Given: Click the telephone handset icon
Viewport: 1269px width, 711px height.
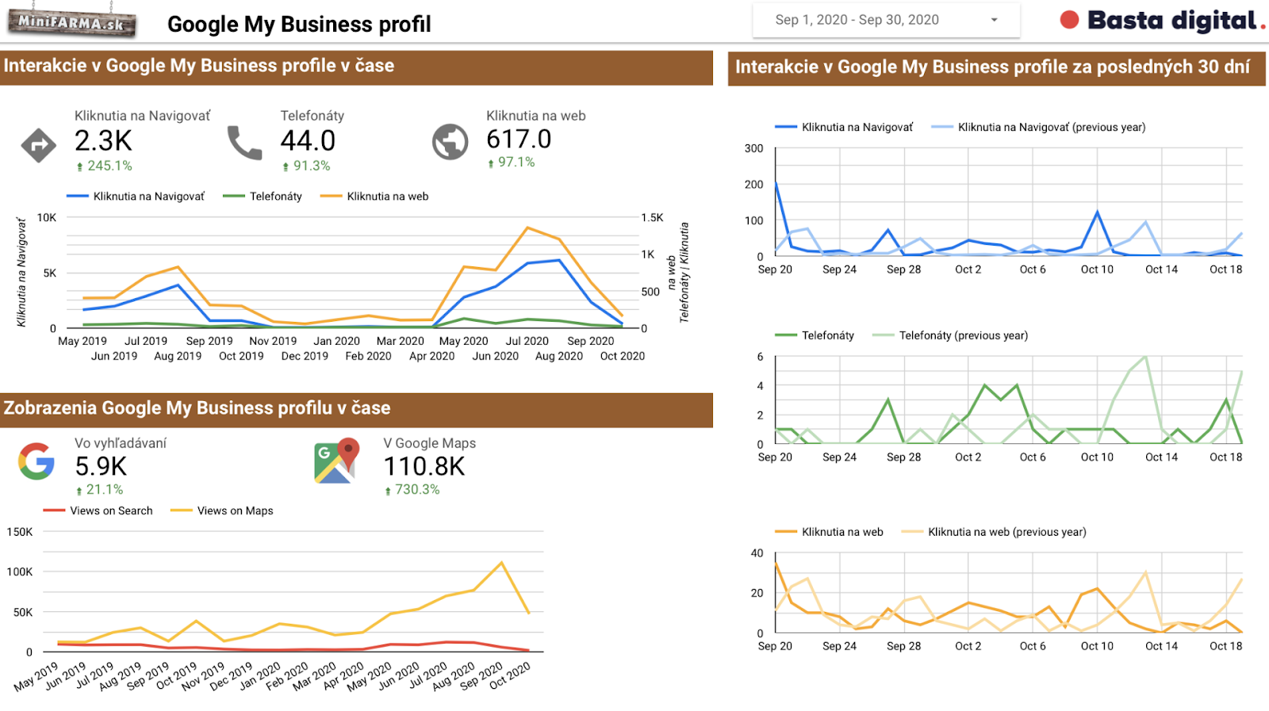Looking at the screenshot, I should coord(244,143).
